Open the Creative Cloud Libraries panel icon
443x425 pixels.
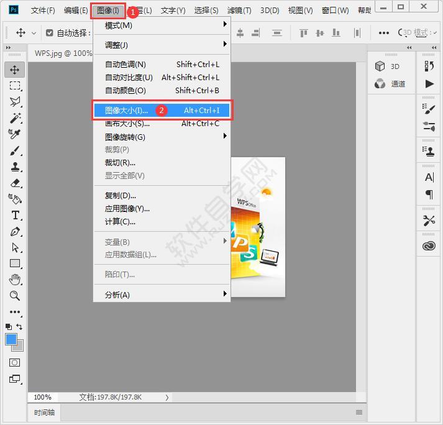[429, 246]
